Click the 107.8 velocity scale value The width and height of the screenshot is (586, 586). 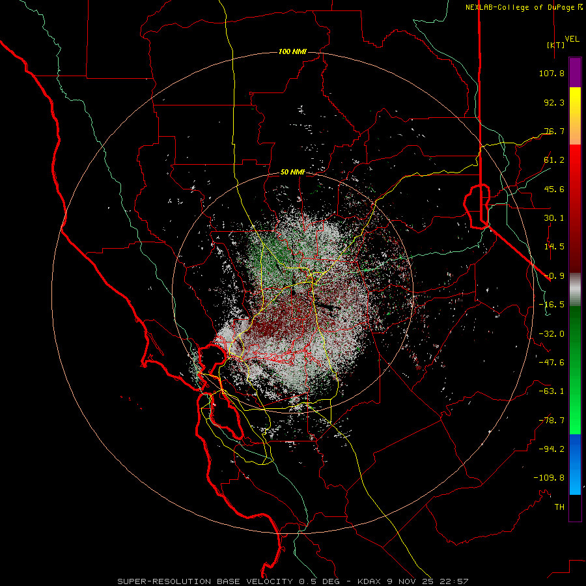click(551, 73)
